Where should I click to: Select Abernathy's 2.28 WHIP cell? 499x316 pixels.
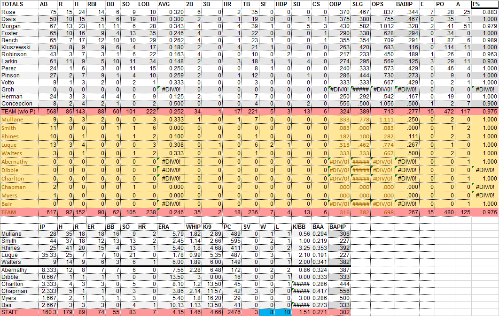(x=193, y=270)
